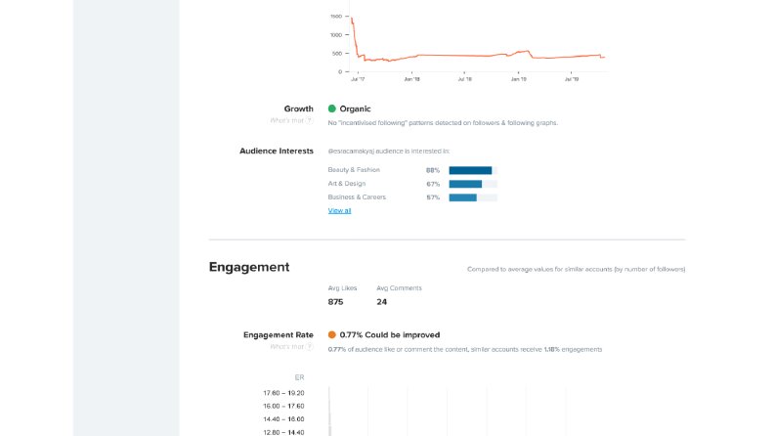
Task: Select the 14.40 – 16.00 ER range row
Action: click(283, 419)
